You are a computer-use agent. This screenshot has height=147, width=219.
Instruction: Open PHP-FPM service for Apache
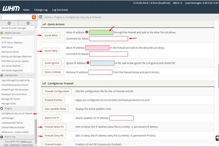point(15,61)
